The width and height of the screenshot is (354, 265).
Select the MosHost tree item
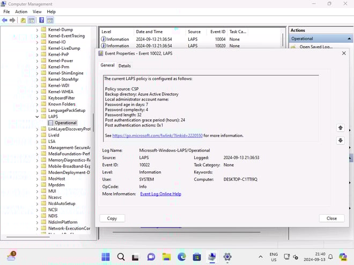point(56,179)
